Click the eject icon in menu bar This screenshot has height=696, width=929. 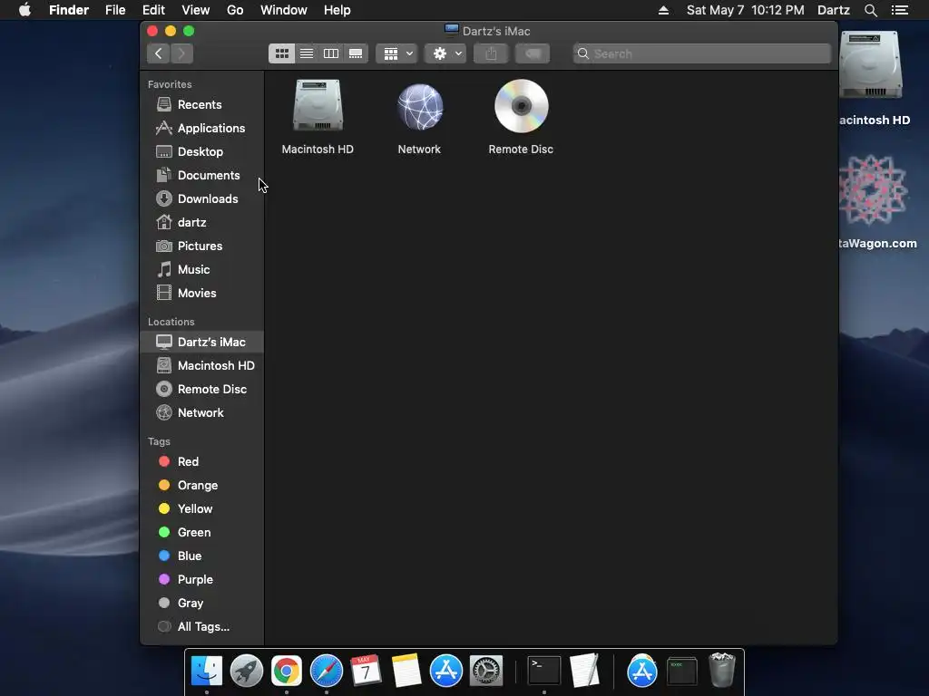pos(663,10)
